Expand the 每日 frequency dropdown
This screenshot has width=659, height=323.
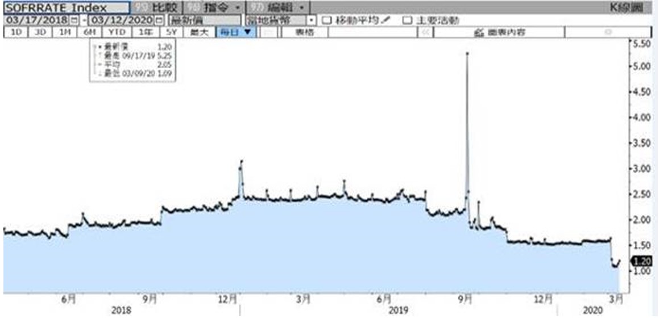click(x=235, y=32)
